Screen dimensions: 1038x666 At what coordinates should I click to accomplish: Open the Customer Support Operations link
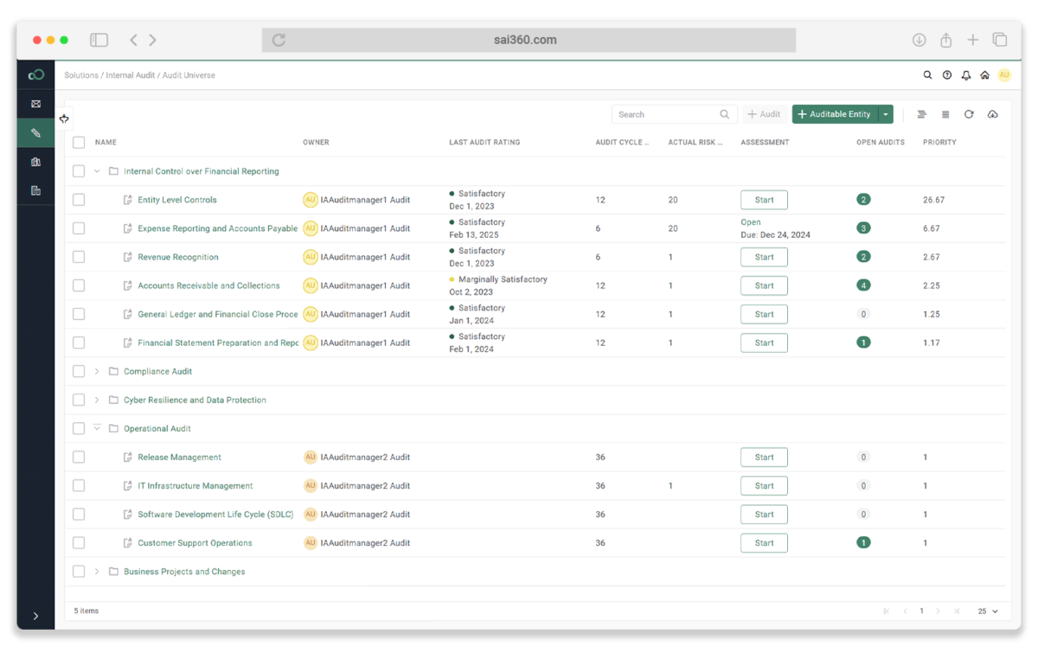click(x=195, y=543)
